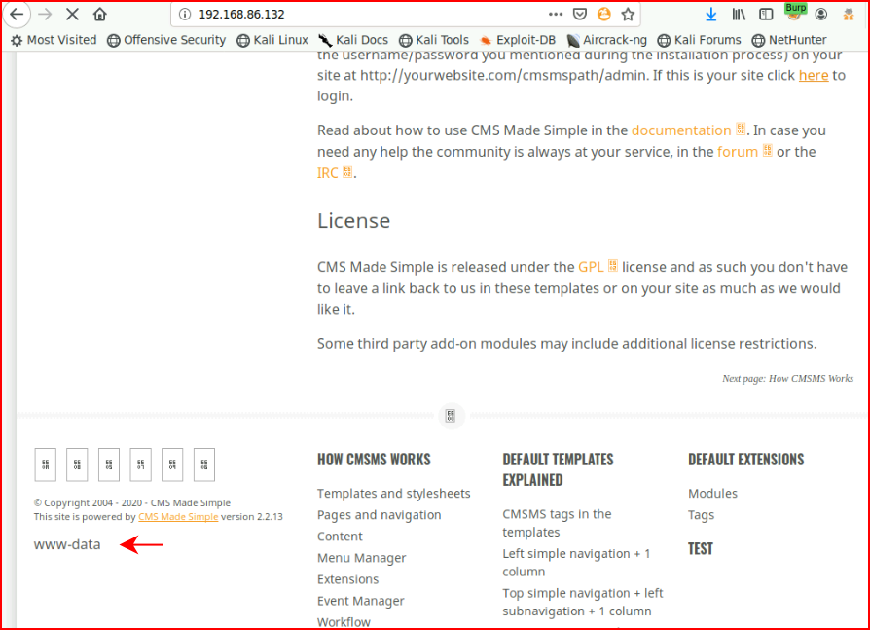Open the Modules footer link
The width and height of the screenshot is (870, 630).
click(712, 494)
